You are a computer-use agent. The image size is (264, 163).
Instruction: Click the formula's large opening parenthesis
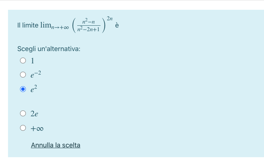pyautogui.click(x=74, y=25)
